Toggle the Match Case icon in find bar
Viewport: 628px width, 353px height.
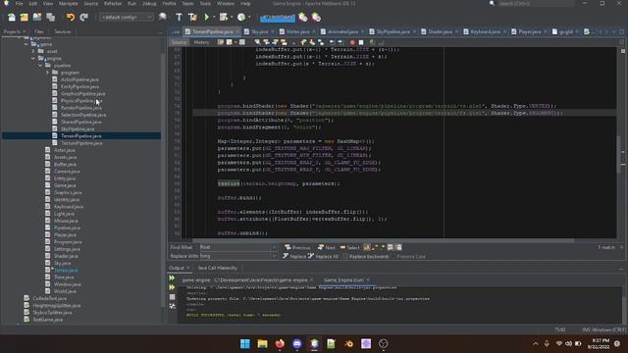(367, 248)
